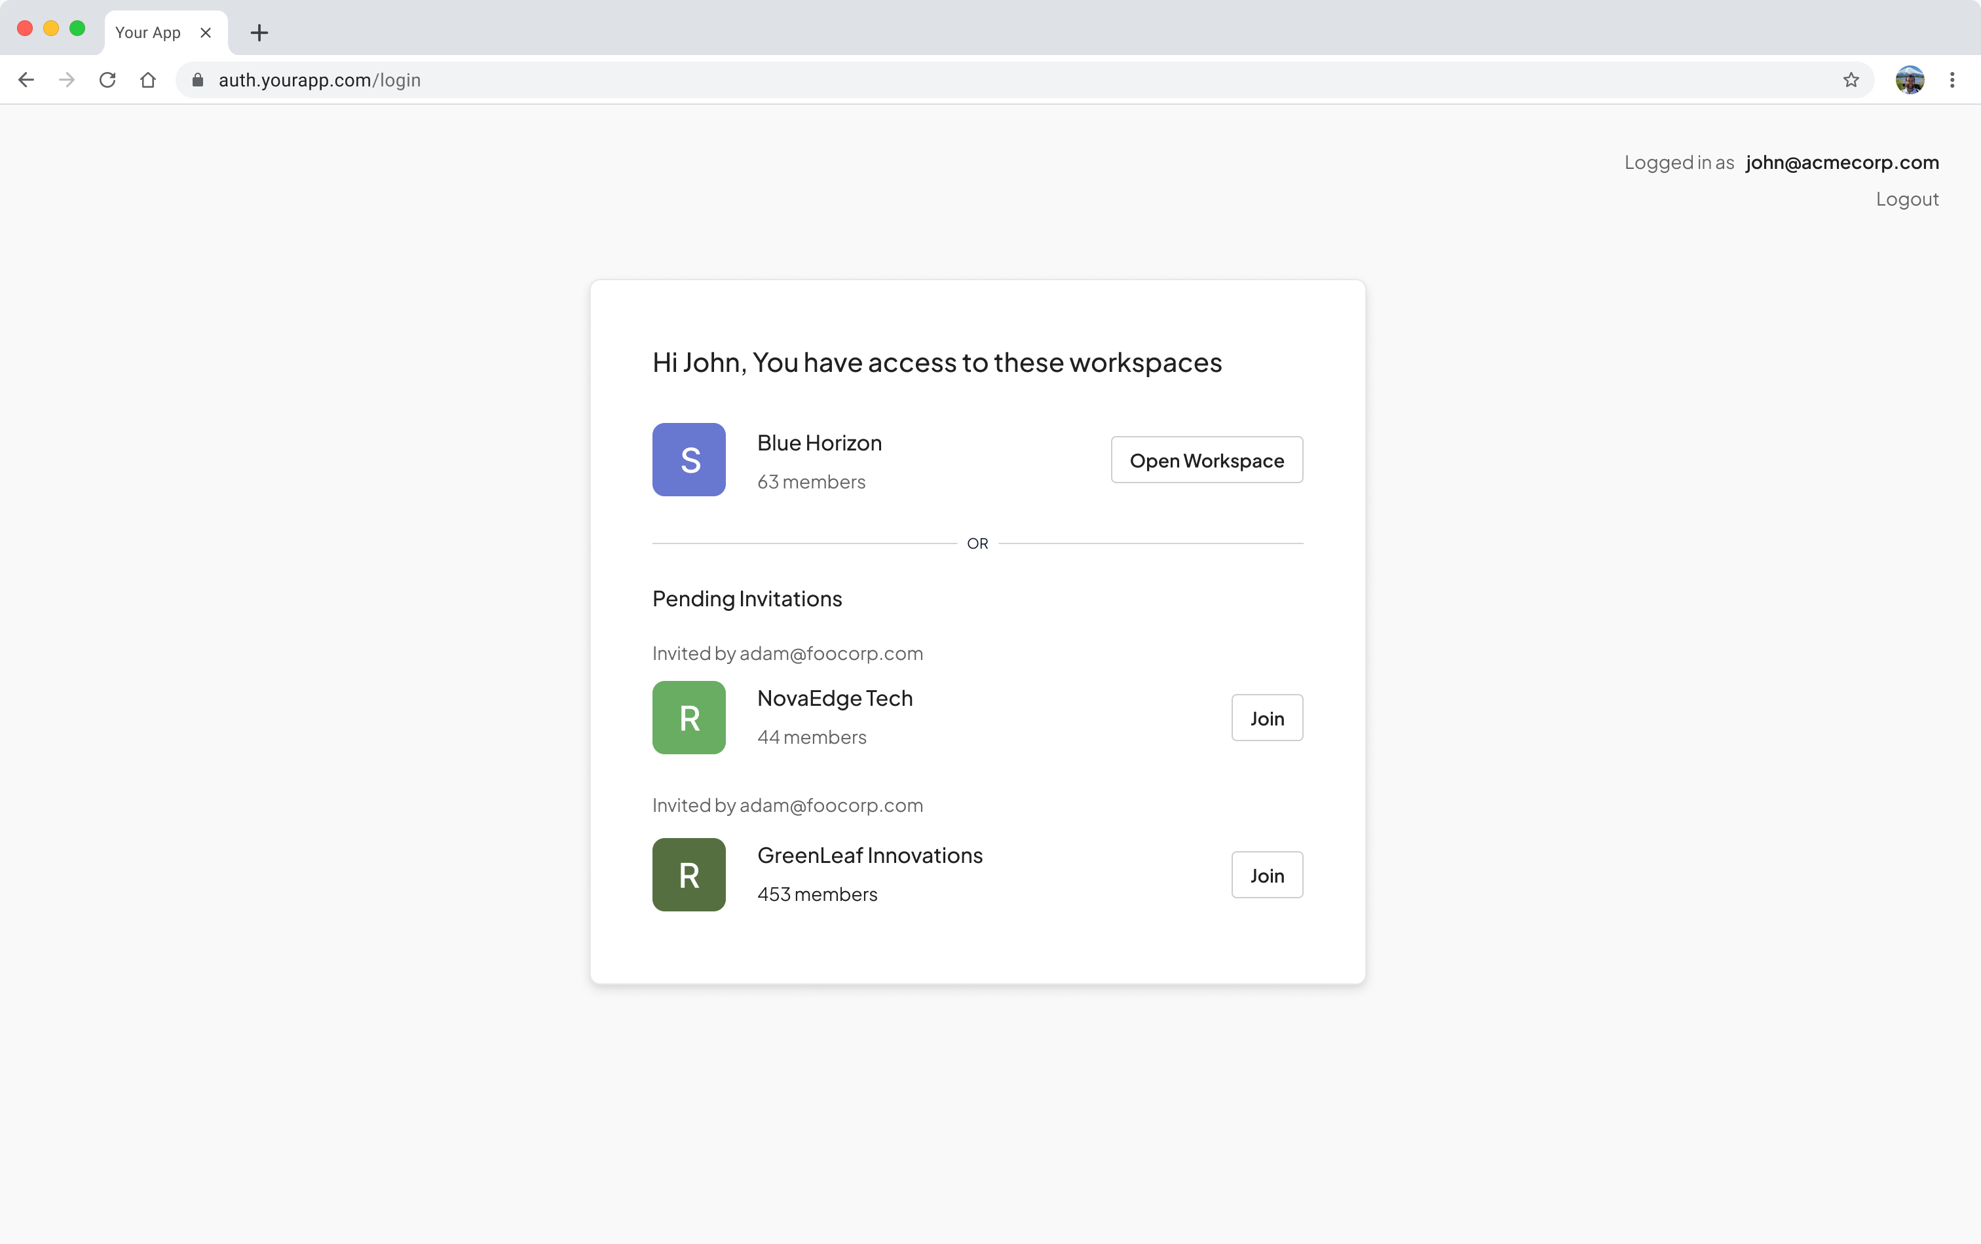Click the Hi John workspaces heading
The width and height of the screenshot is (1981, 1244).
coord(937,363)
